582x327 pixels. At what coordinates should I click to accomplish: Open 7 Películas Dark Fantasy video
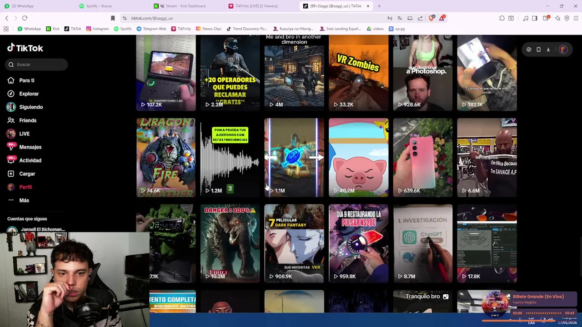pos(294,243)
